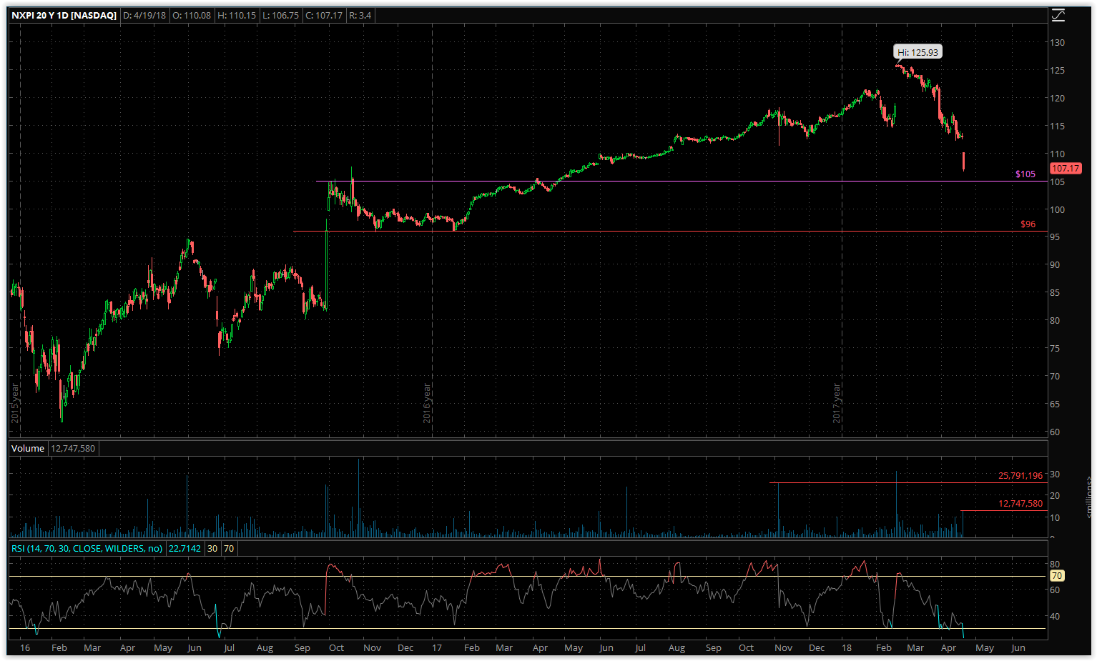Click the 130 price axis label
This screenshot has height=661, width=1097.
click(x=1057, y=42)
